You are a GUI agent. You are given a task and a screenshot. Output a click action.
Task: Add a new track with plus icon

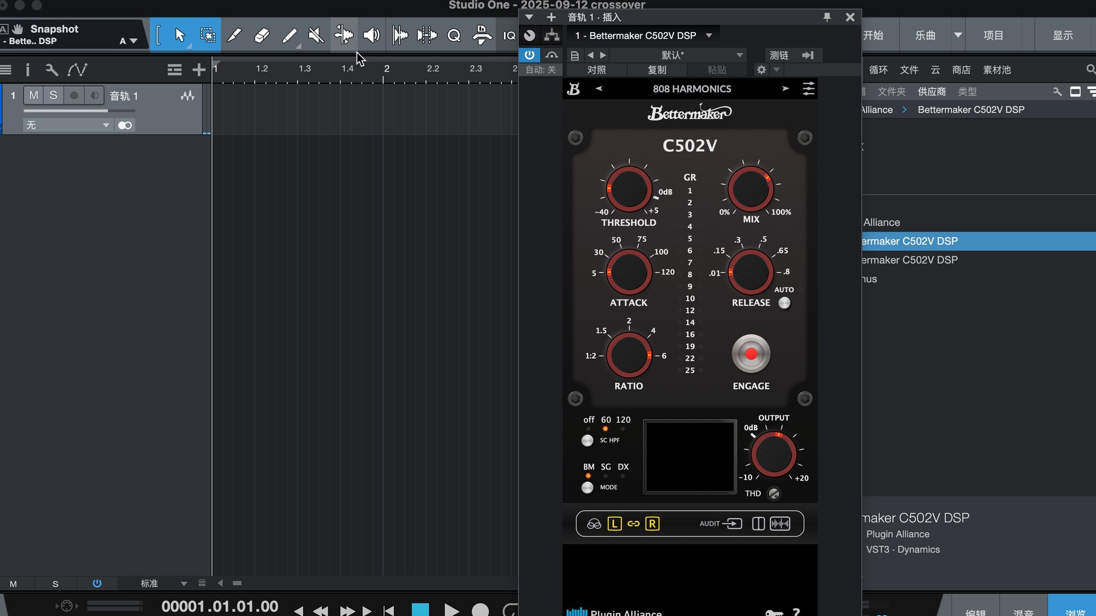[x=199, y=70]
